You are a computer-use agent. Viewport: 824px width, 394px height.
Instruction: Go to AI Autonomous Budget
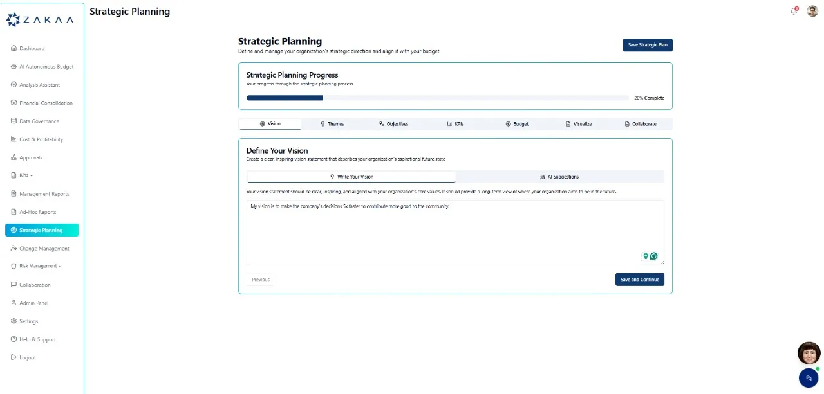coord(46,67)
